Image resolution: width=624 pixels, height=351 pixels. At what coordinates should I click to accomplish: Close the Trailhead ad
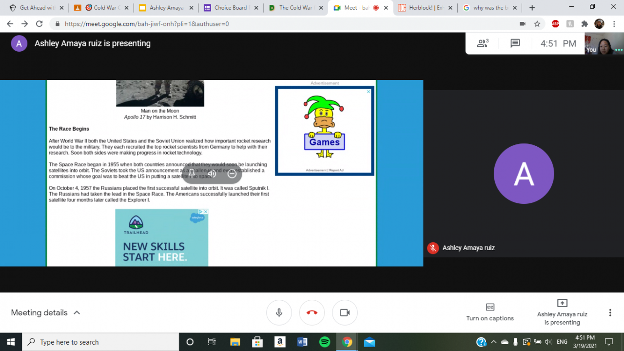(x=206, y=212)
